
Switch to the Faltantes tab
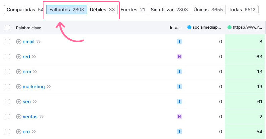tap(67, 10)
